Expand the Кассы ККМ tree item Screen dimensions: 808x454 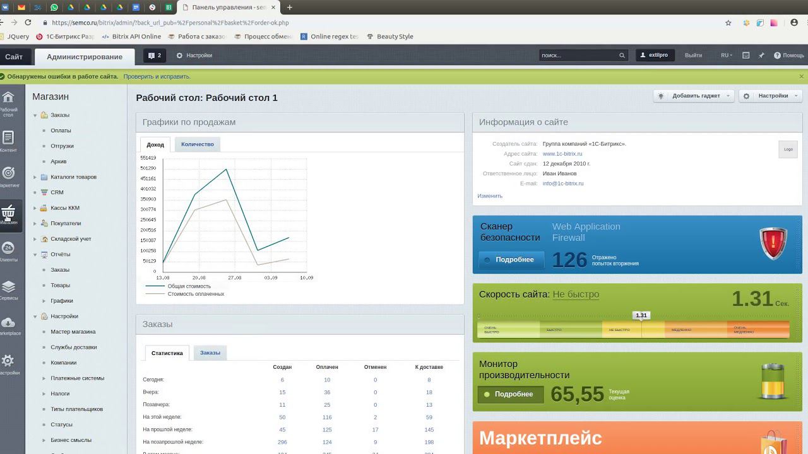tap(35, 208)
